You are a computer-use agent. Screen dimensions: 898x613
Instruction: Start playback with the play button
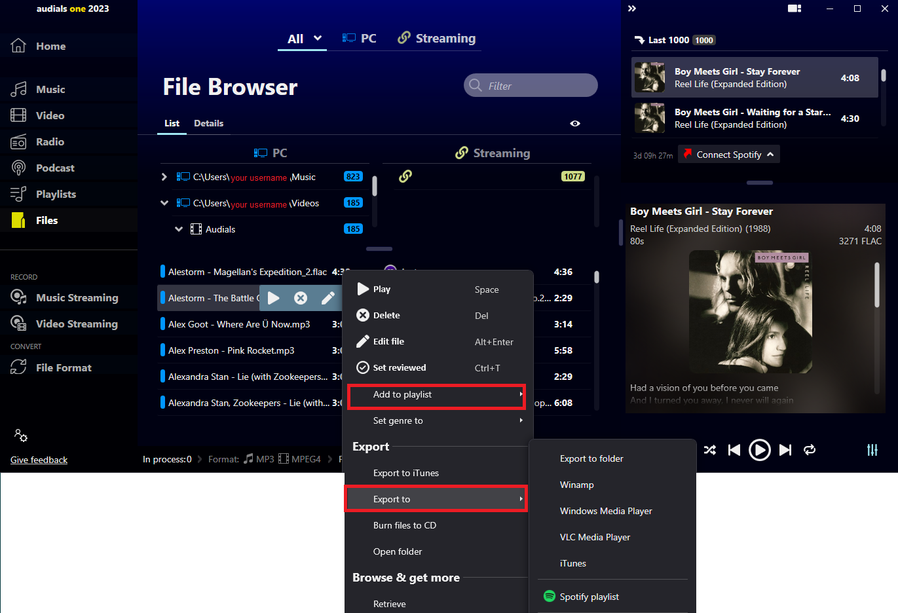click(759, 450)
